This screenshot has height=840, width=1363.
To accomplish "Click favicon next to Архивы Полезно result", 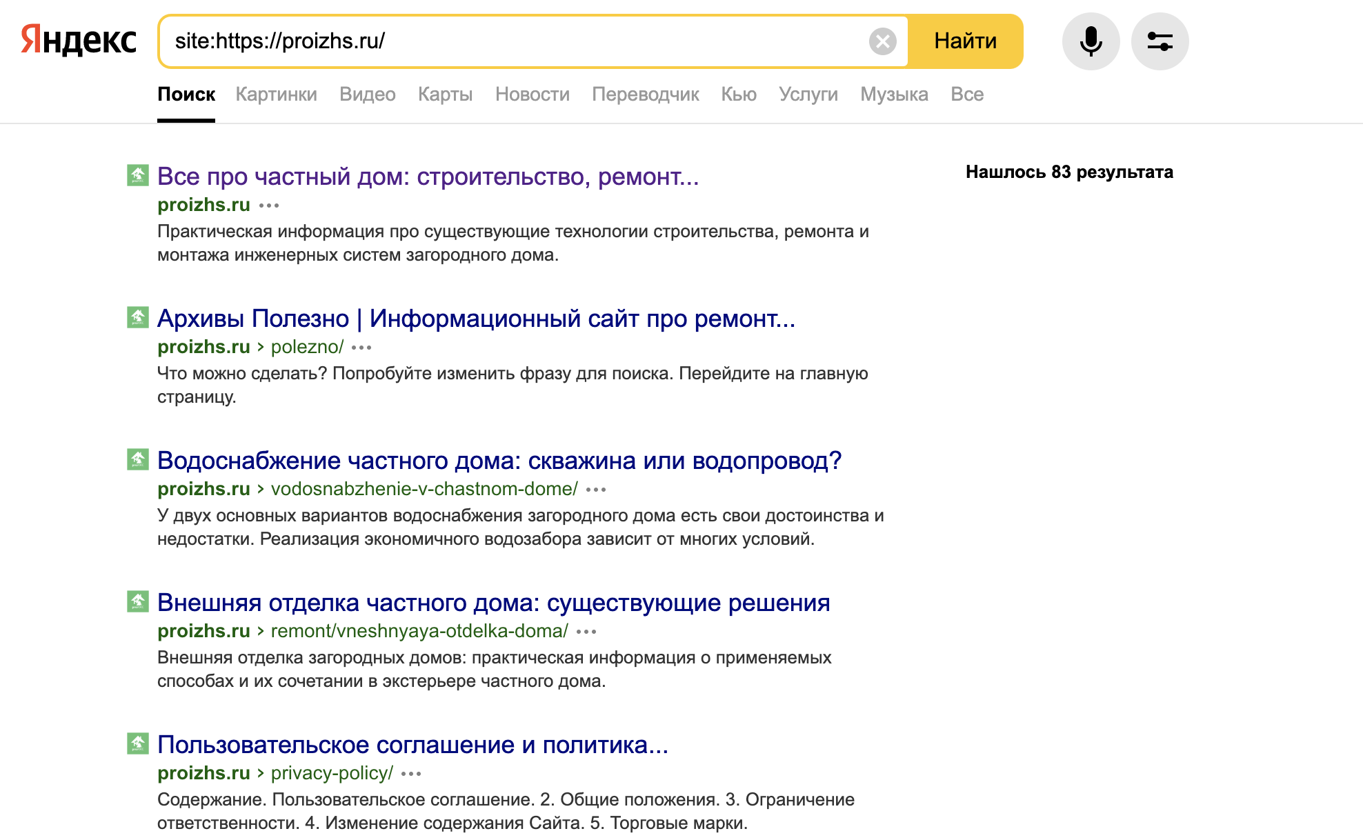I will tap(138, 317).
